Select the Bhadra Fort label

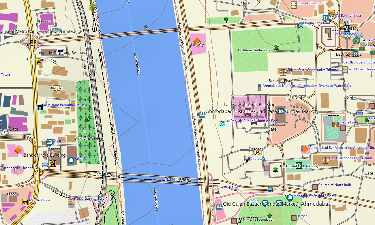pos(348,122)
